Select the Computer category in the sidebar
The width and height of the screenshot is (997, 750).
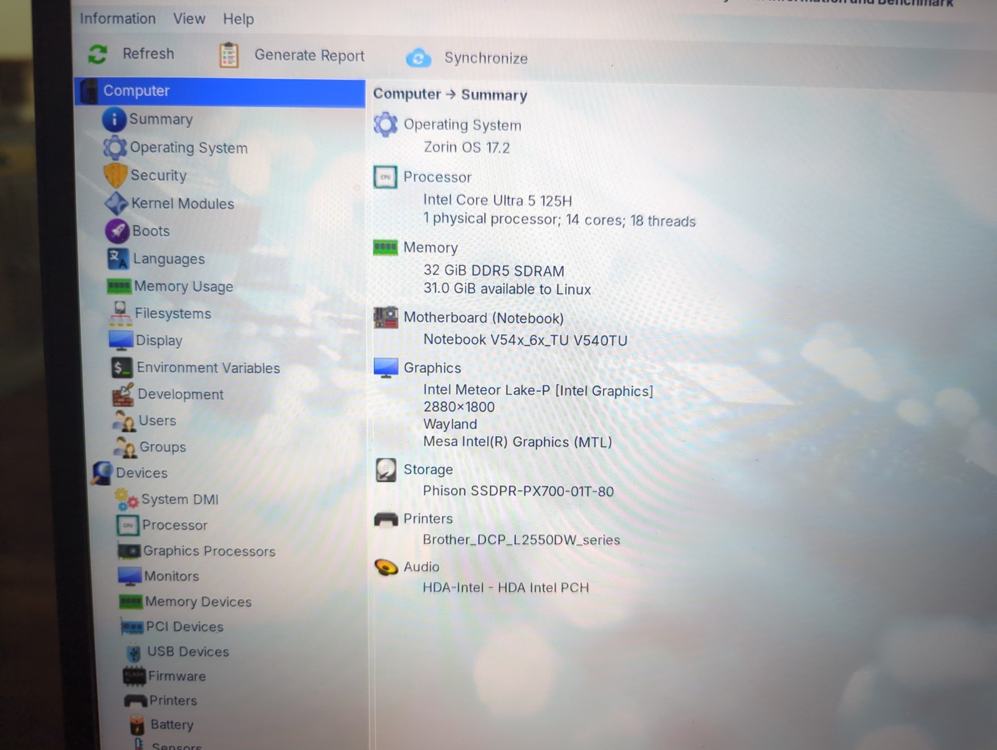point(220,92)
